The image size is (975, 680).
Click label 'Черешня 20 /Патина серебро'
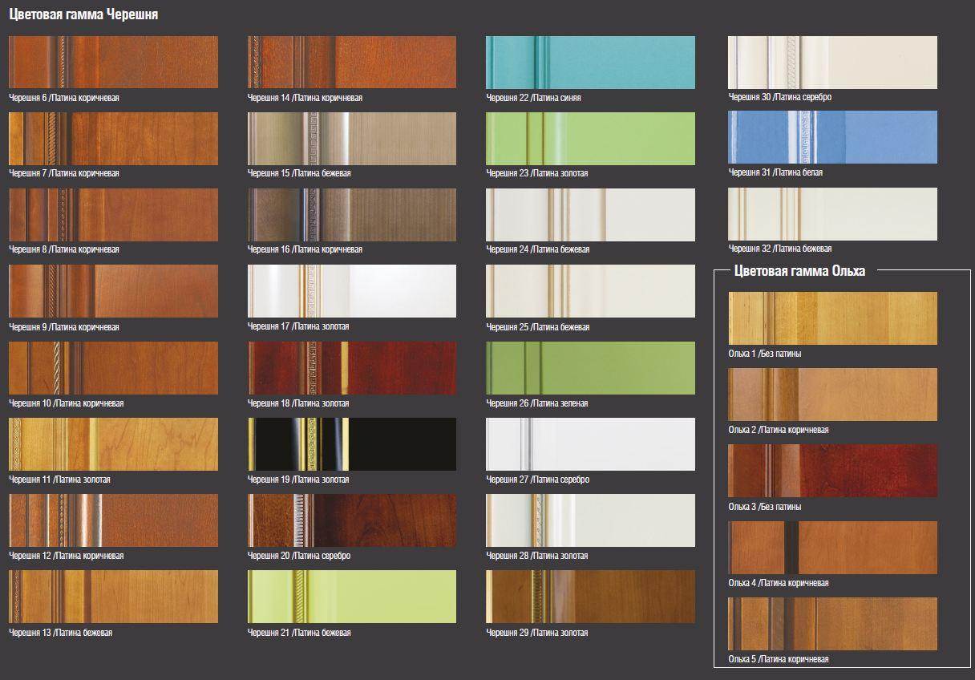(x=299, y=556)
